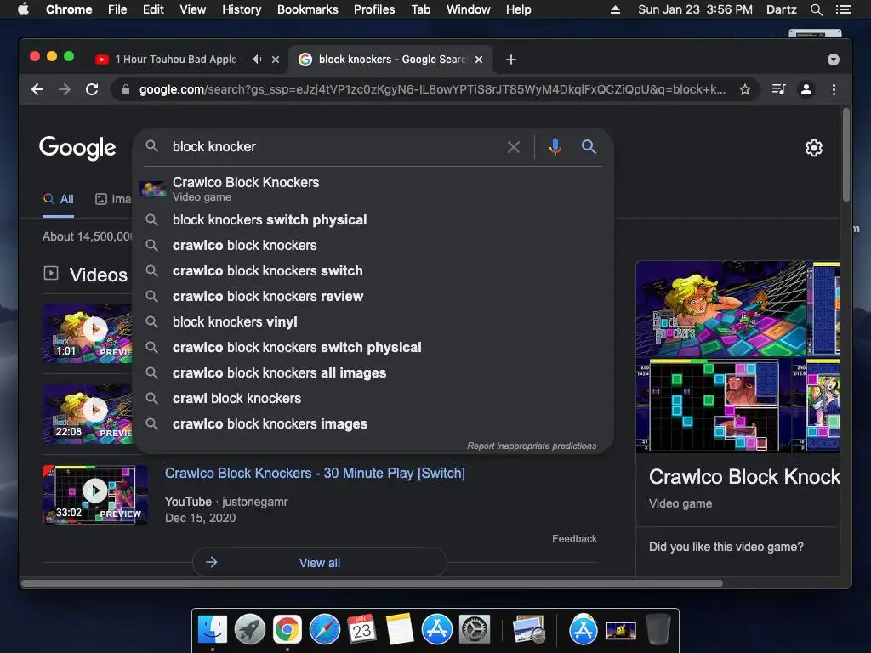Open the media control icon in Chrome toolbar
This screenshot has width=871, height=653.
(779, 89)
